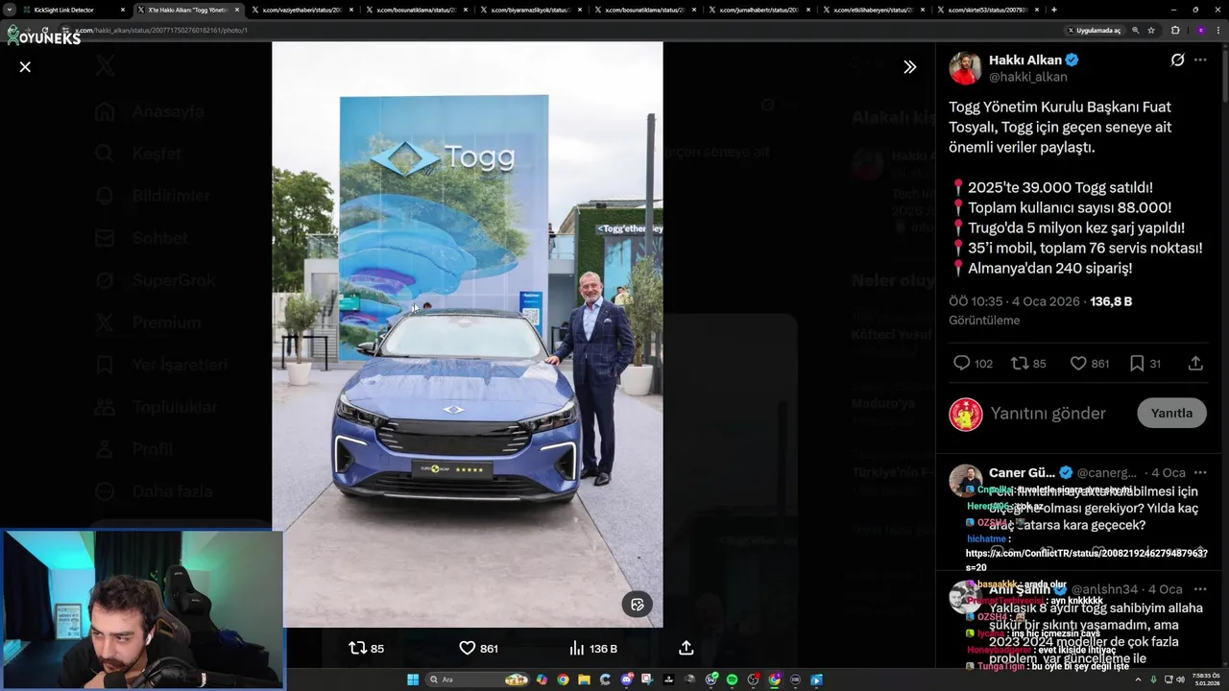The width and height of the screenshot is (1229, 691).
Task: Collapse the side panel with double chevron
Action: click(x=909, y=67)
